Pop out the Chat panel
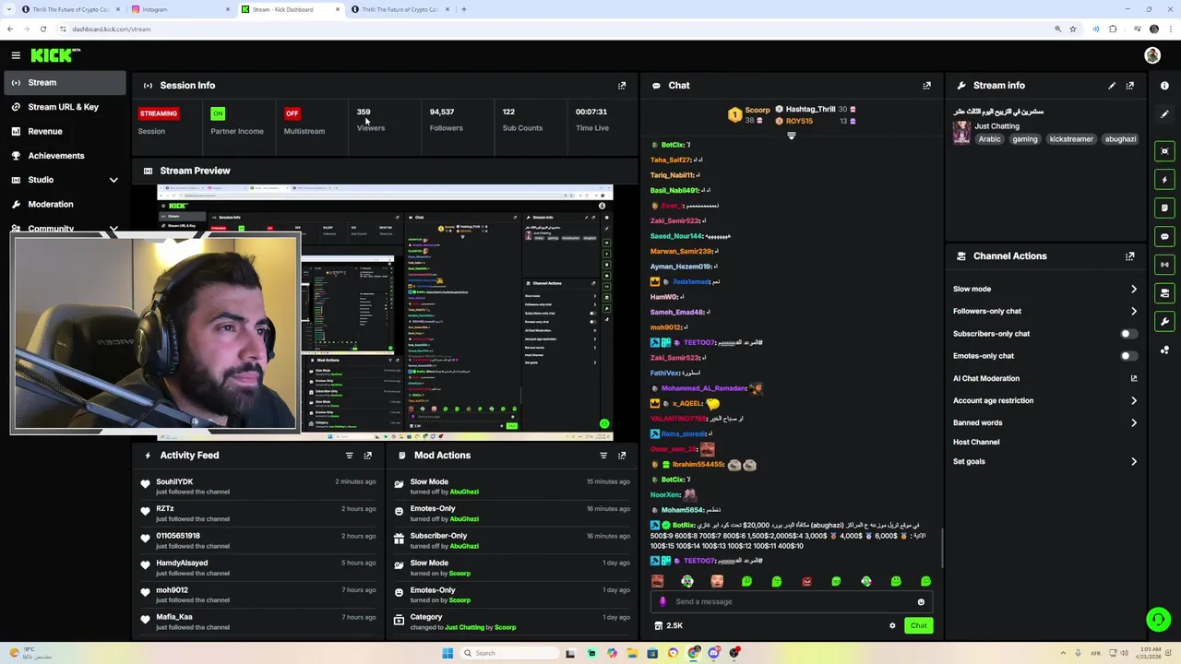The image size is (1181, 664). coord(926,86)
